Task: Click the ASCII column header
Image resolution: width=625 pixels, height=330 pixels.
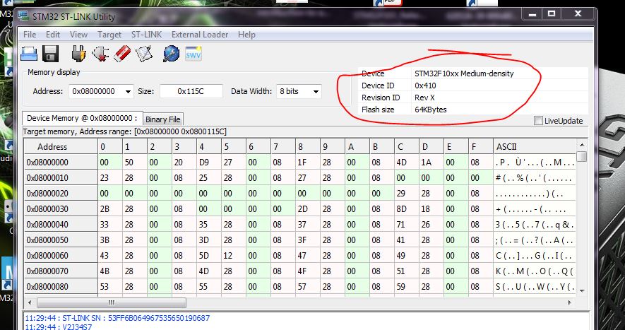Action: pos(534,147)
